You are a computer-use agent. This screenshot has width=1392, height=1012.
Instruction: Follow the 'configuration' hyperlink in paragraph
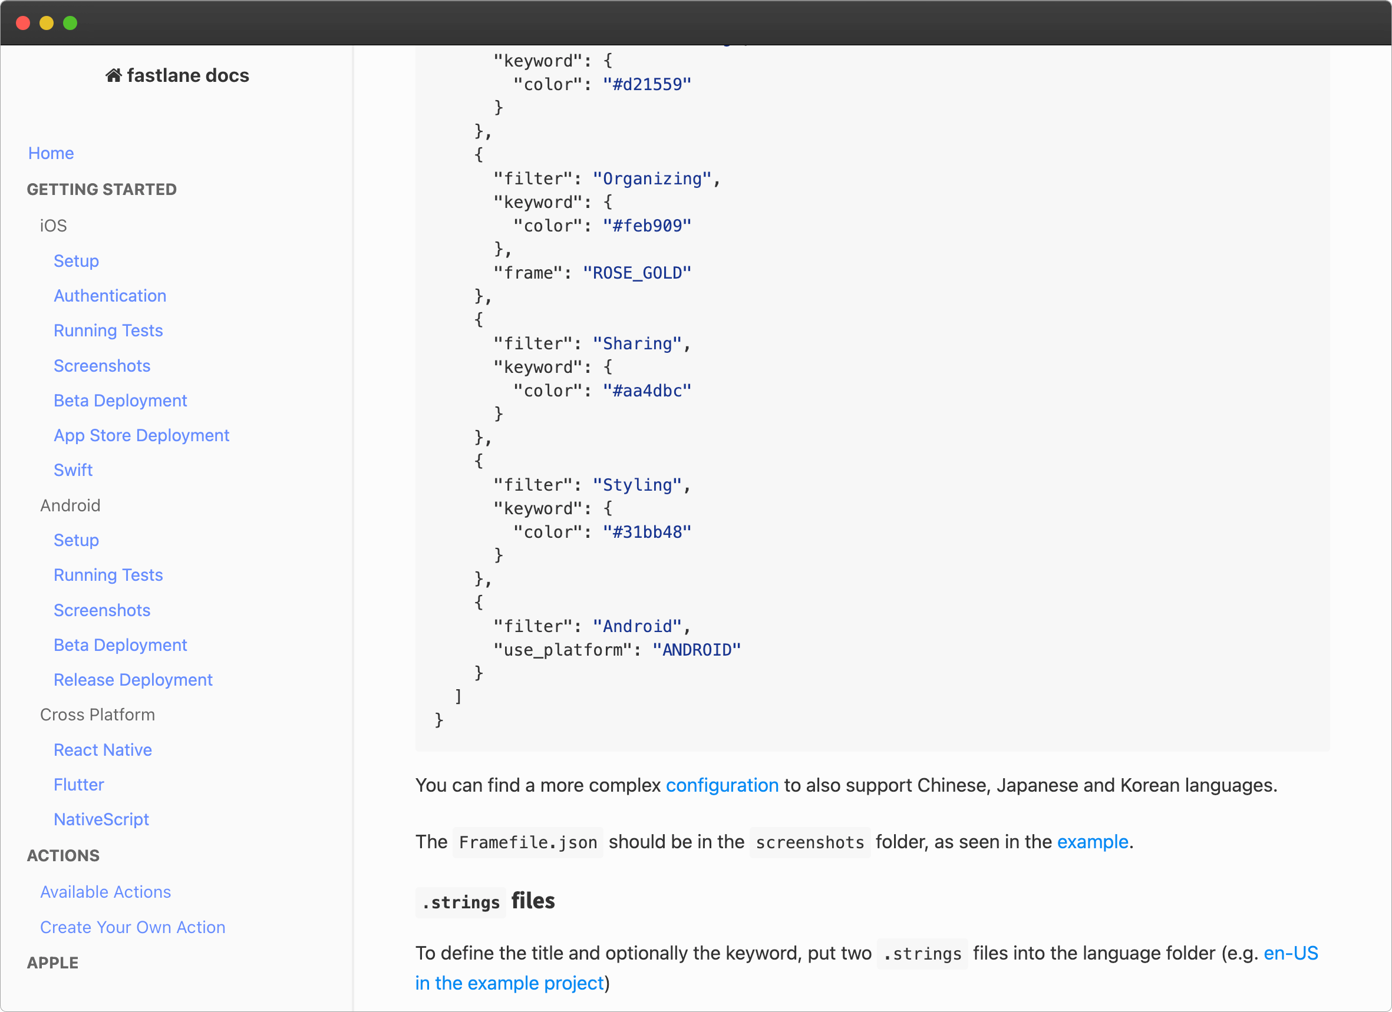coord(722,785)
